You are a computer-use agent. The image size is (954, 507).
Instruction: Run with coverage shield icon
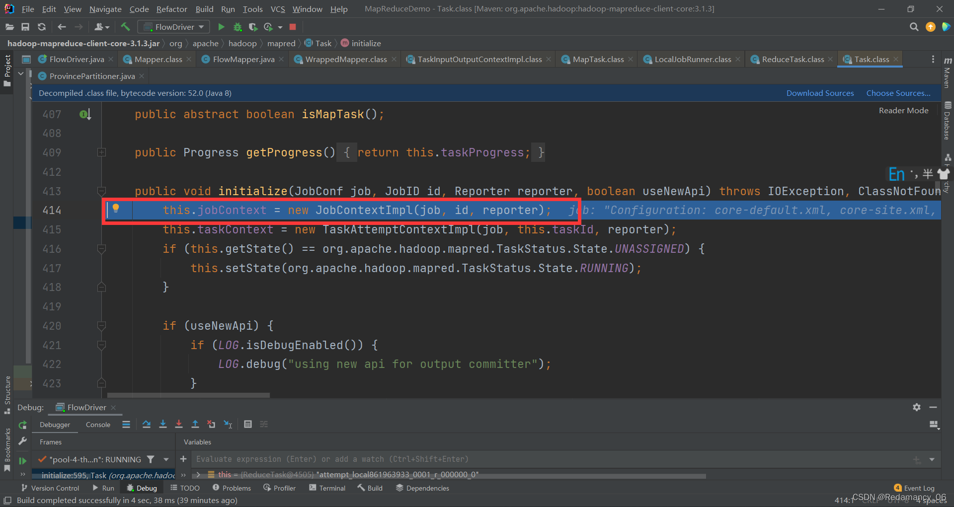point(253,27)
